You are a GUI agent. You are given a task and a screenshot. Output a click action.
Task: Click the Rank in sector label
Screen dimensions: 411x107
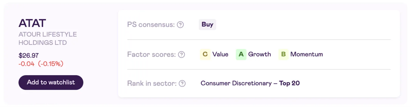tap(152, 84)
